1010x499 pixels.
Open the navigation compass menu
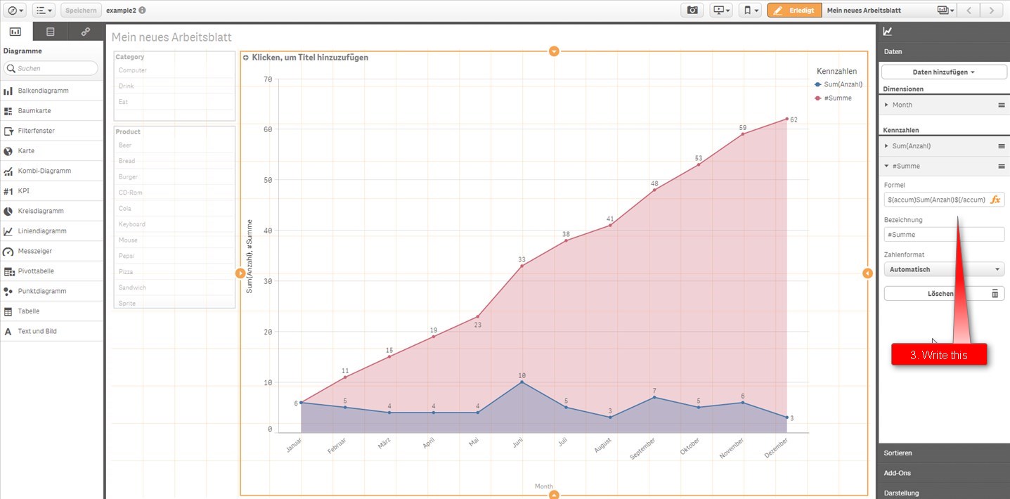(15, 11)
